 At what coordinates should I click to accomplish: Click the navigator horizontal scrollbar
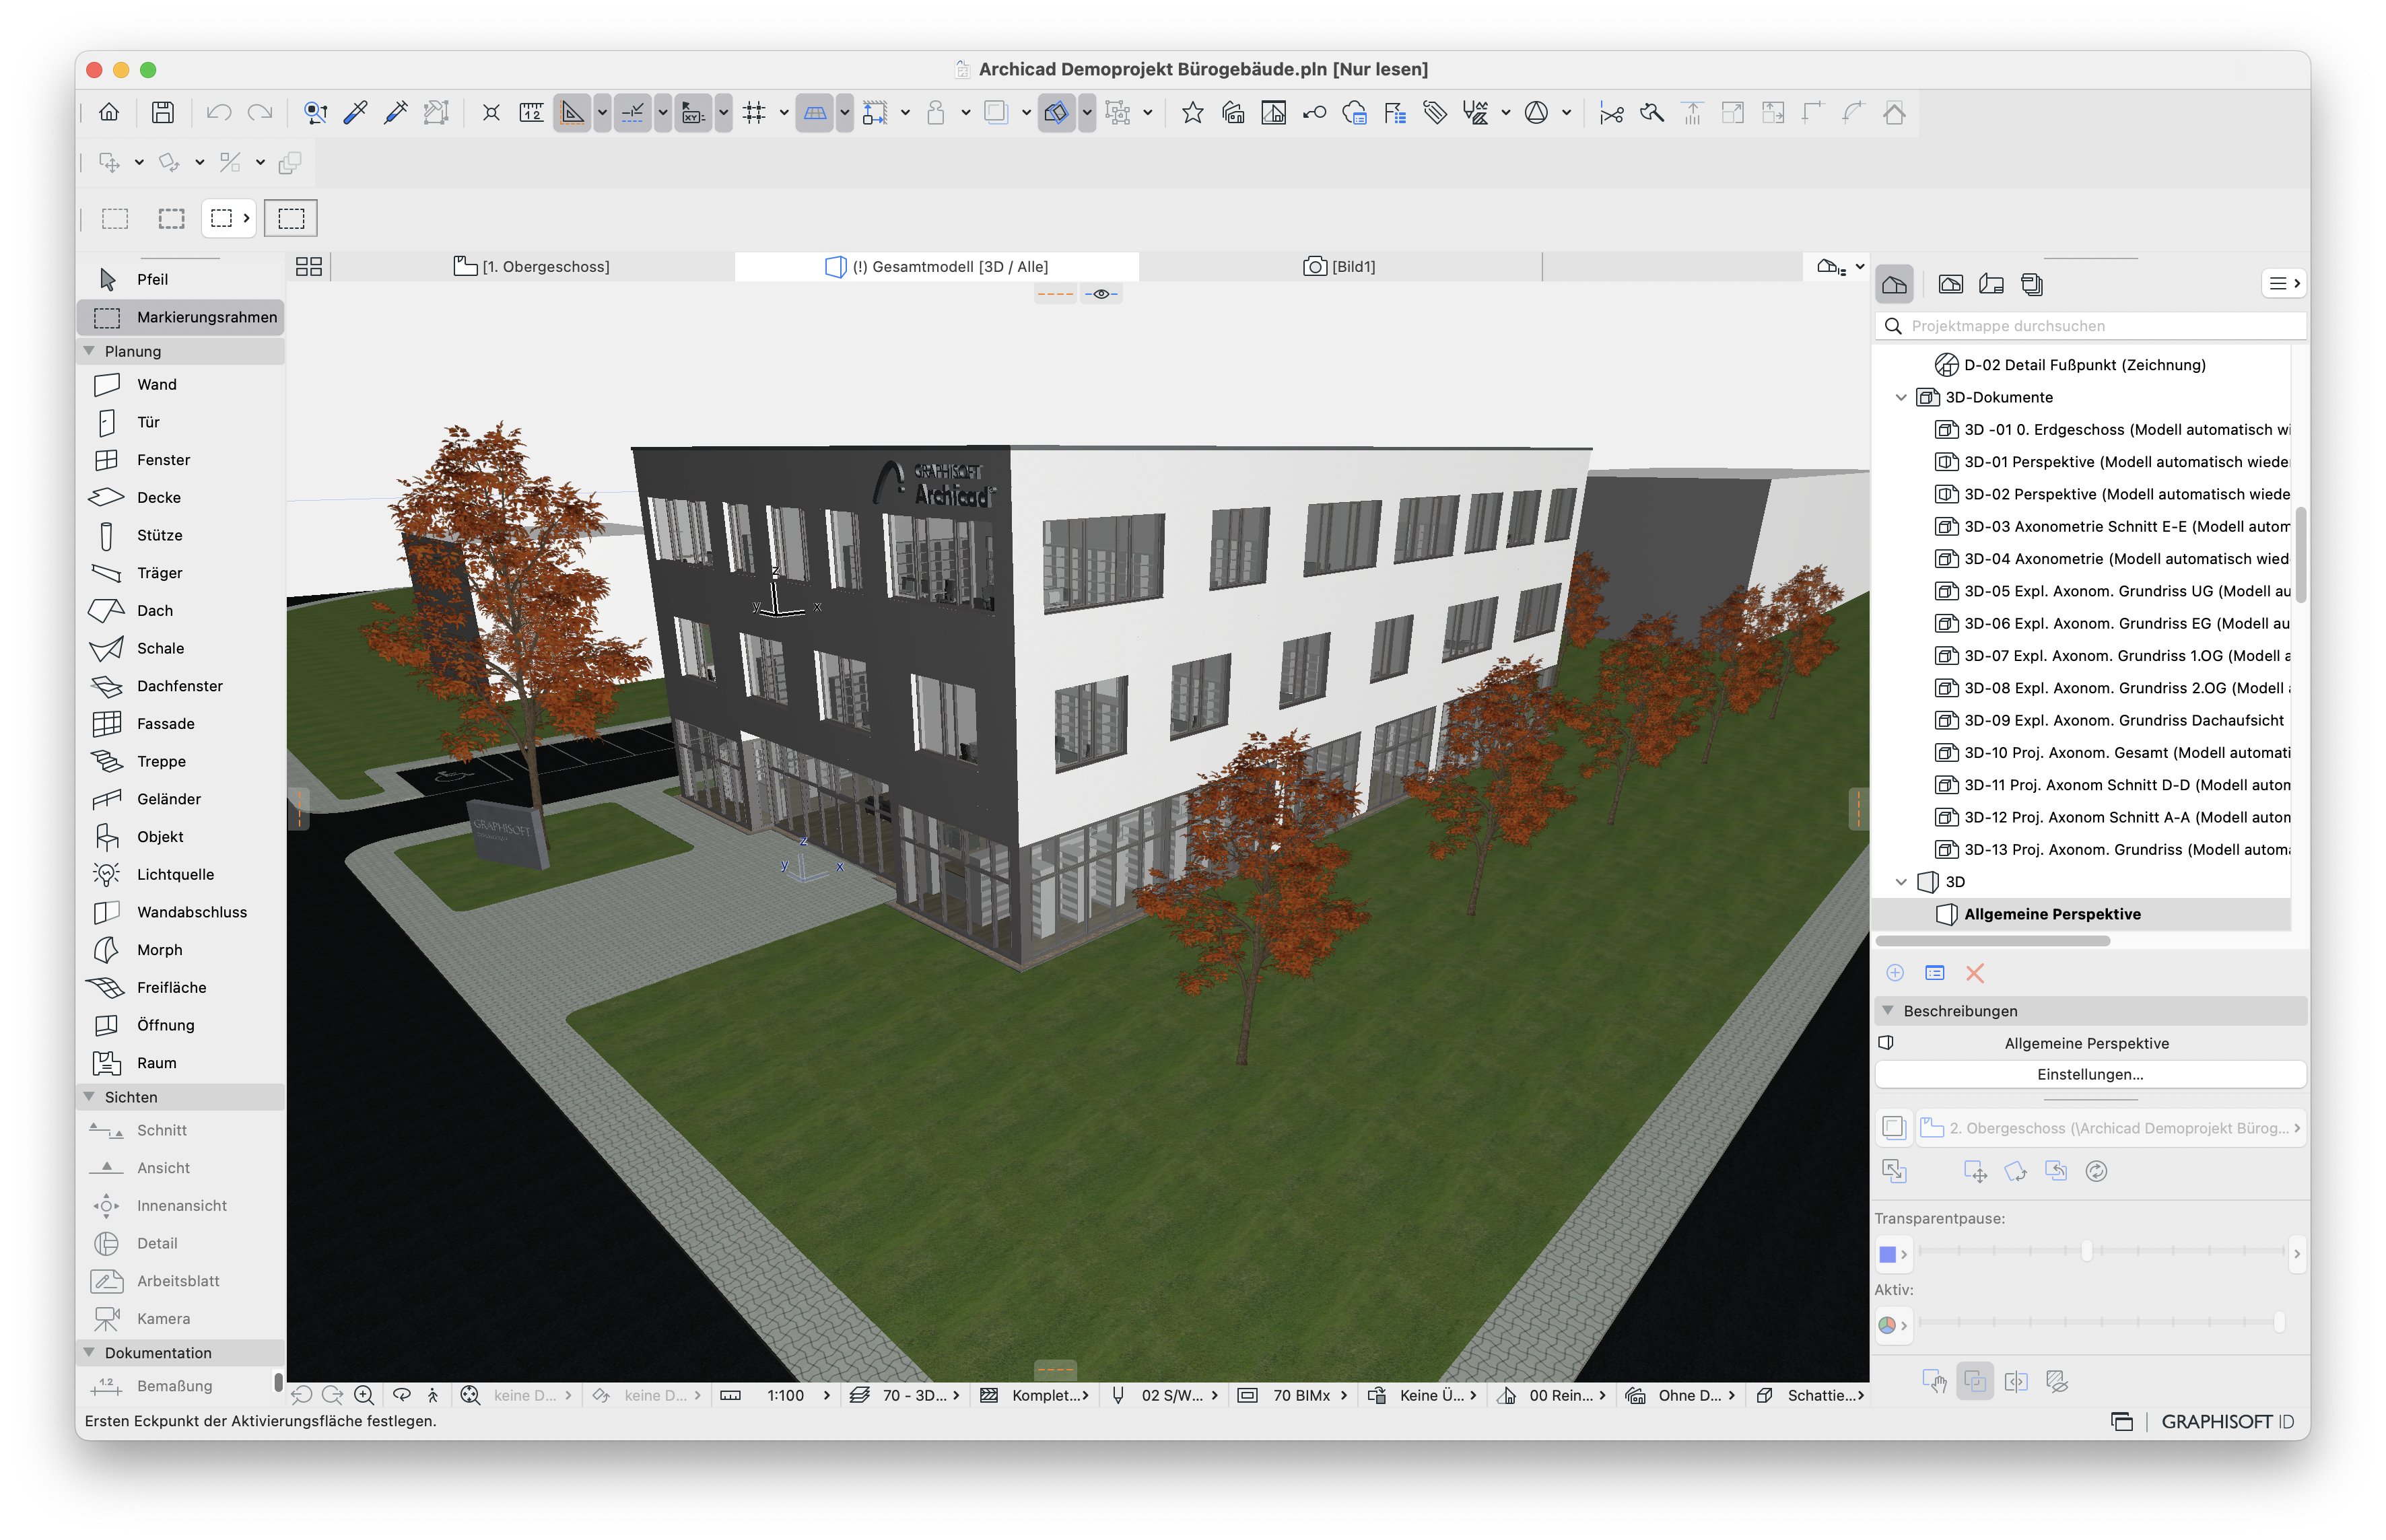point(1993,941)
